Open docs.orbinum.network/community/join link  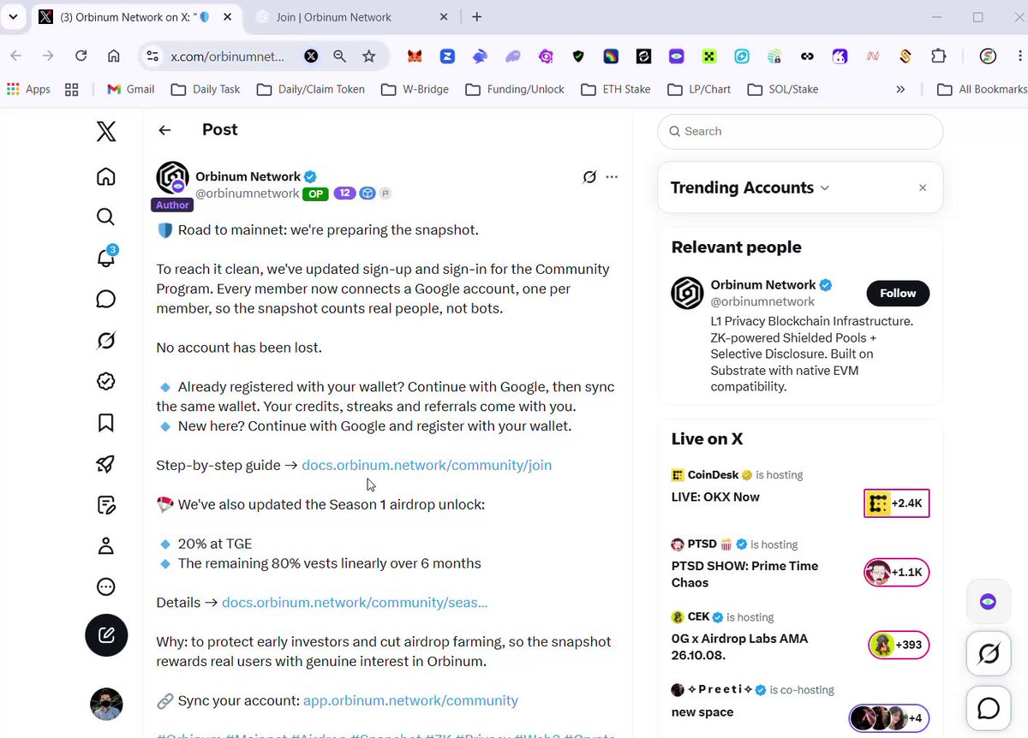427,465
